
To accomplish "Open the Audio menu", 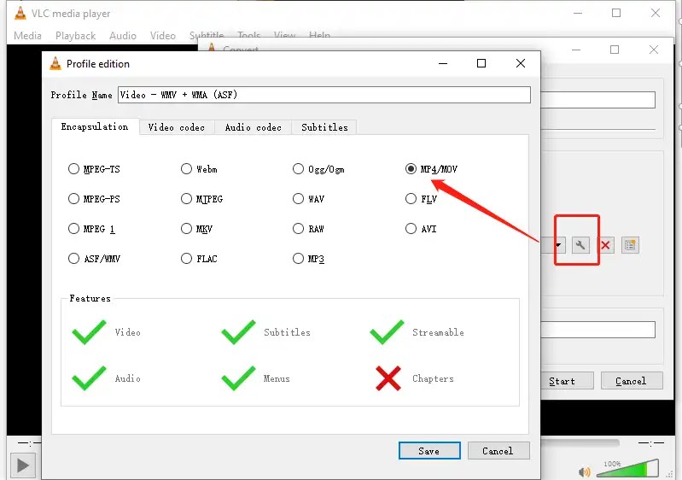I will (x=123, y=36).
